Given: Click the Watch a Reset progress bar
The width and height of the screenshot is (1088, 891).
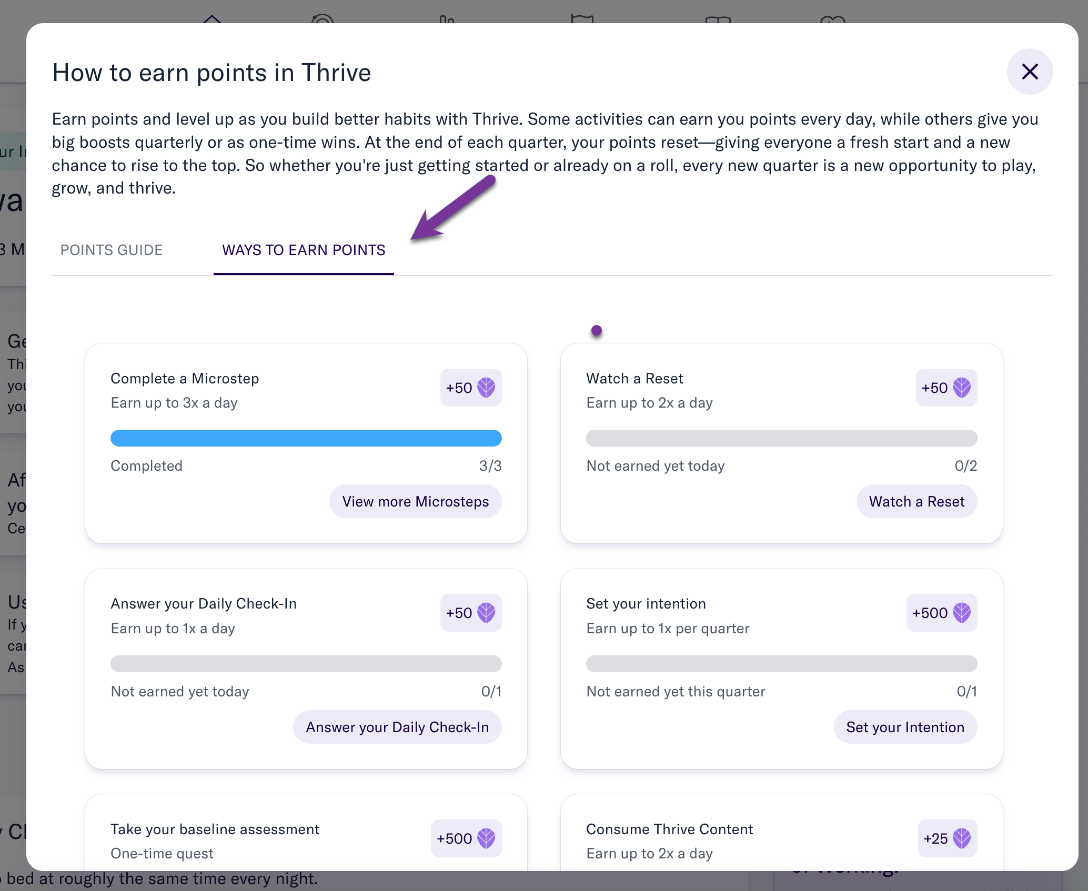Looking at the screenshot, I should tap(782, 438).
